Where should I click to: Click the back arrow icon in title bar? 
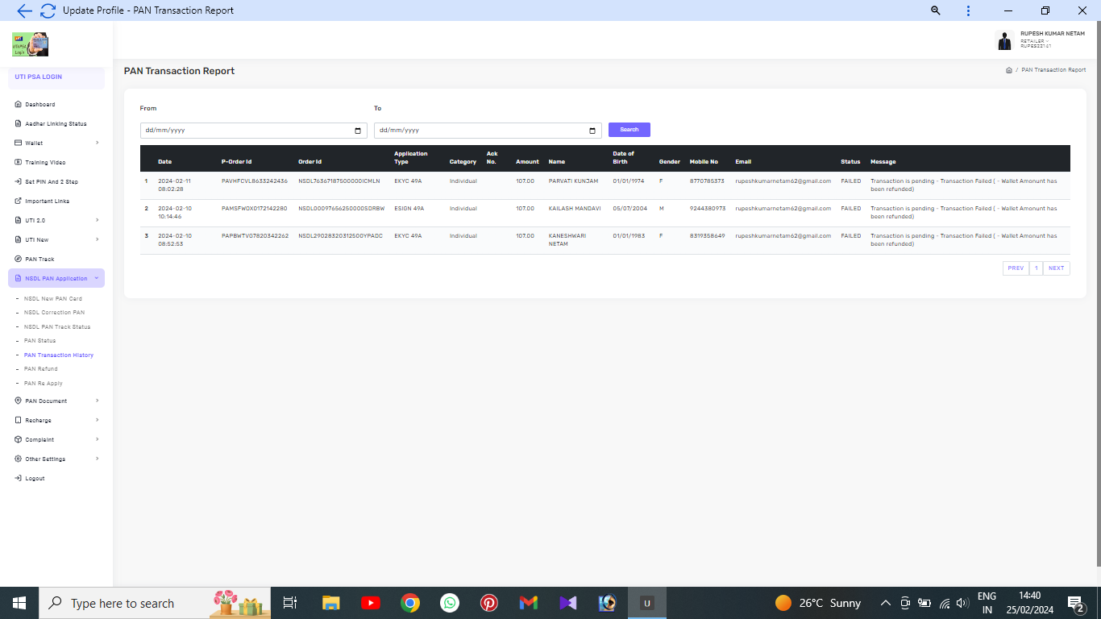click(24, 10)
